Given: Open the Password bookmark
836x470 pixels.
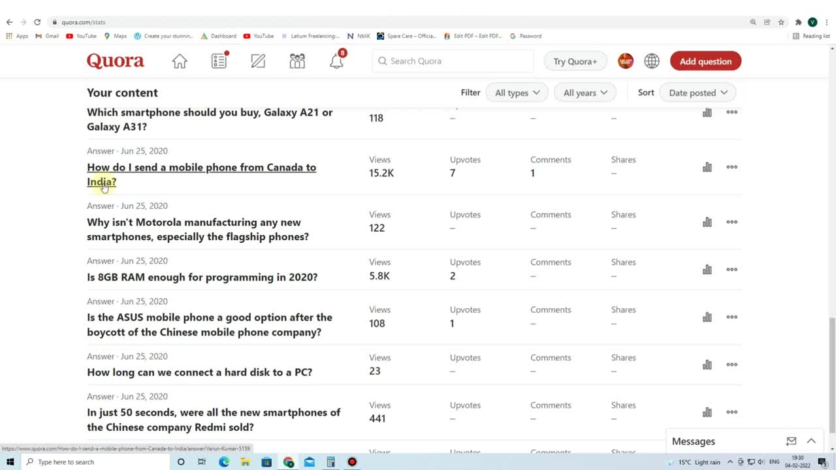Looking at the screenshot, I should click(x=526, y=36).
